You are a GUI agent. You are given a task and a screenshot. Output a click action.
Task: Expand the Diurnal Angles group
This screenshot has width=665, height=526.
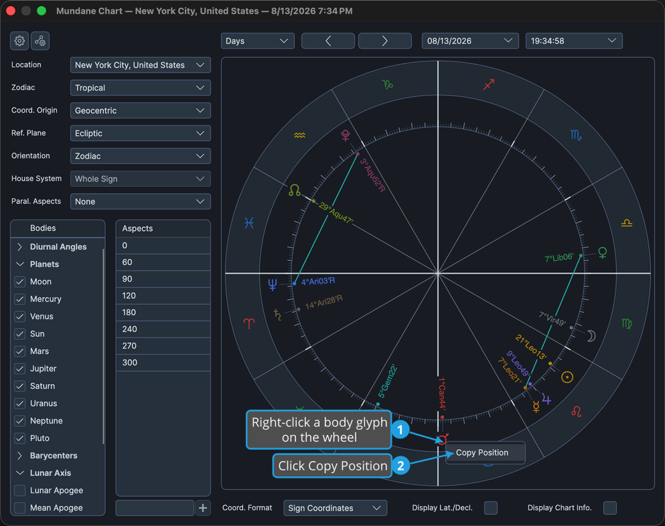coord(19,247)
